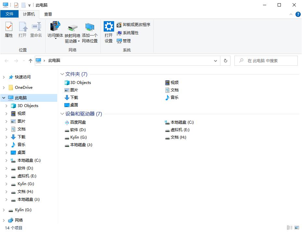This screenshot has height=232, width=302.
Task: Click the 属性 (Properties) ribbon icon
Action: pyautogui.click(x=9, y=30)
